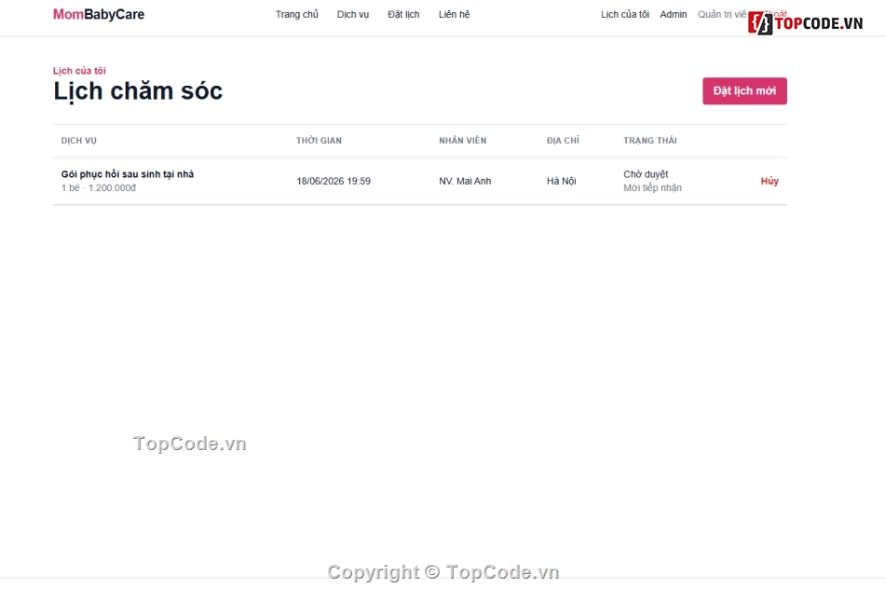This screenshot has height=602, width=885.
Task: Go to Dịch vụ in the top navigation
Action: 353,14
